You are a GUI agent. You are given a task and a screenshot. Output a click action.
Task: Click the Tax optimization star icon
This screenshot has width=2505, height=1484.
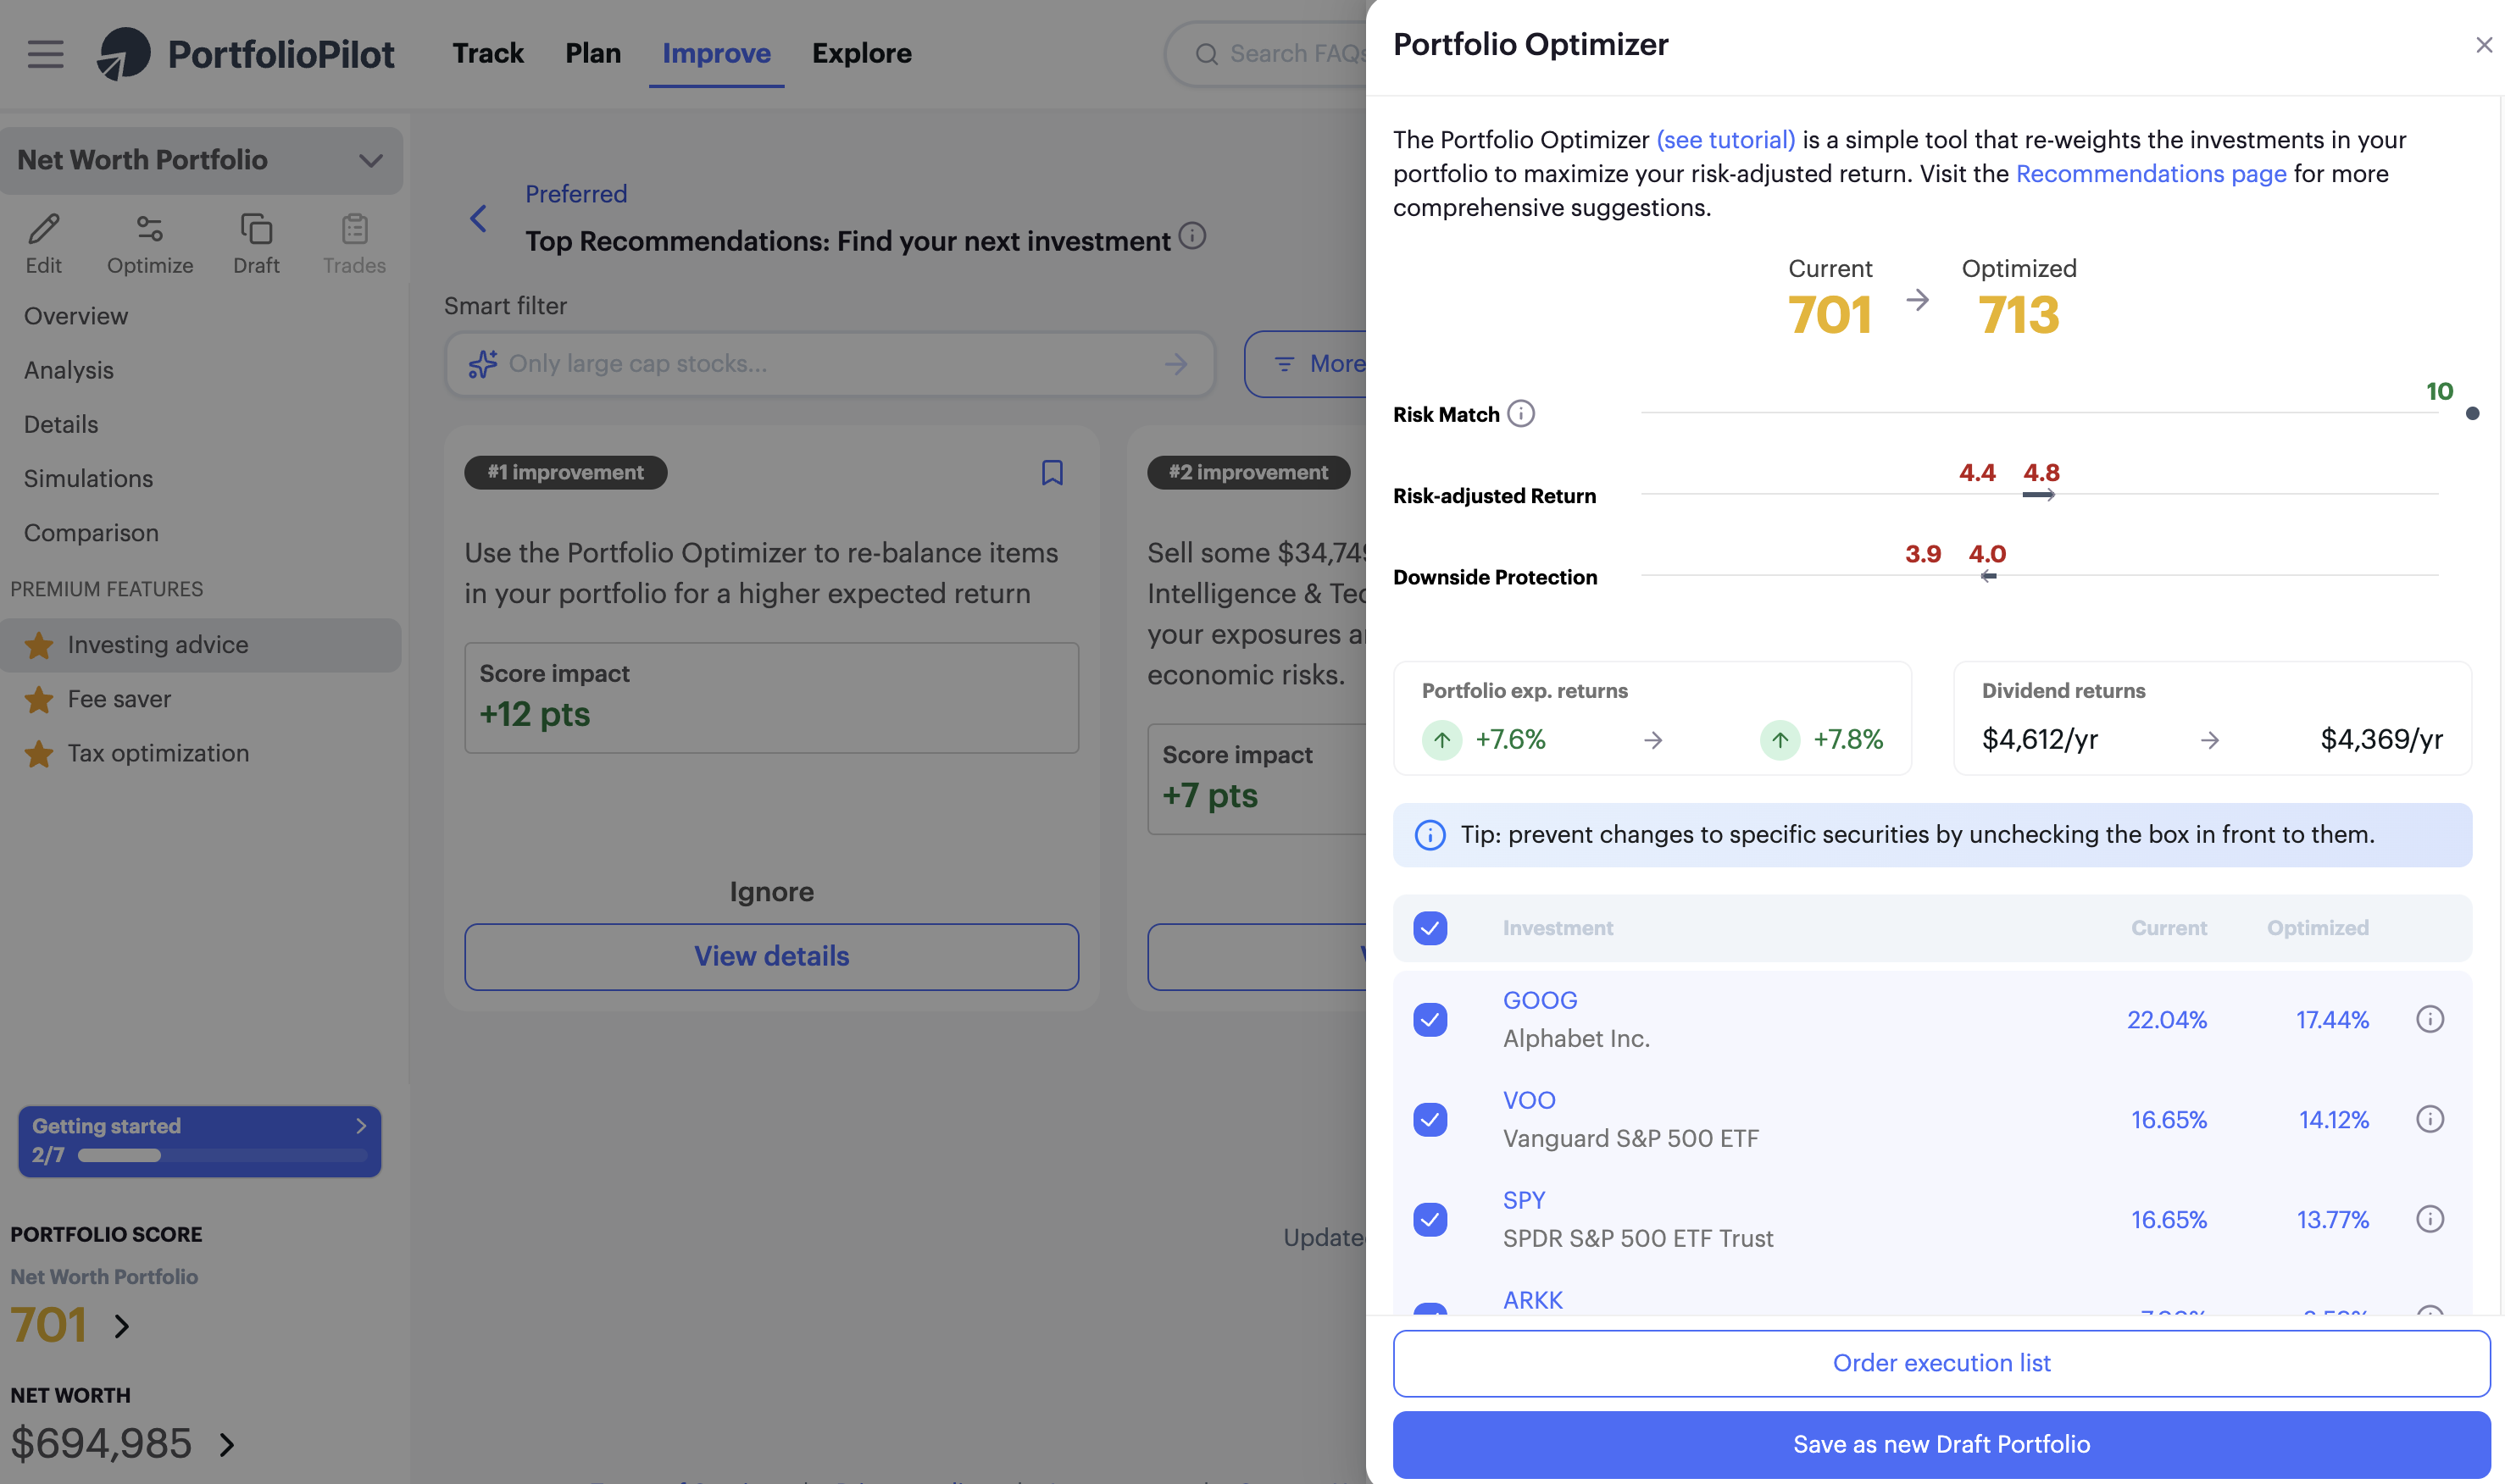point(39,753)
